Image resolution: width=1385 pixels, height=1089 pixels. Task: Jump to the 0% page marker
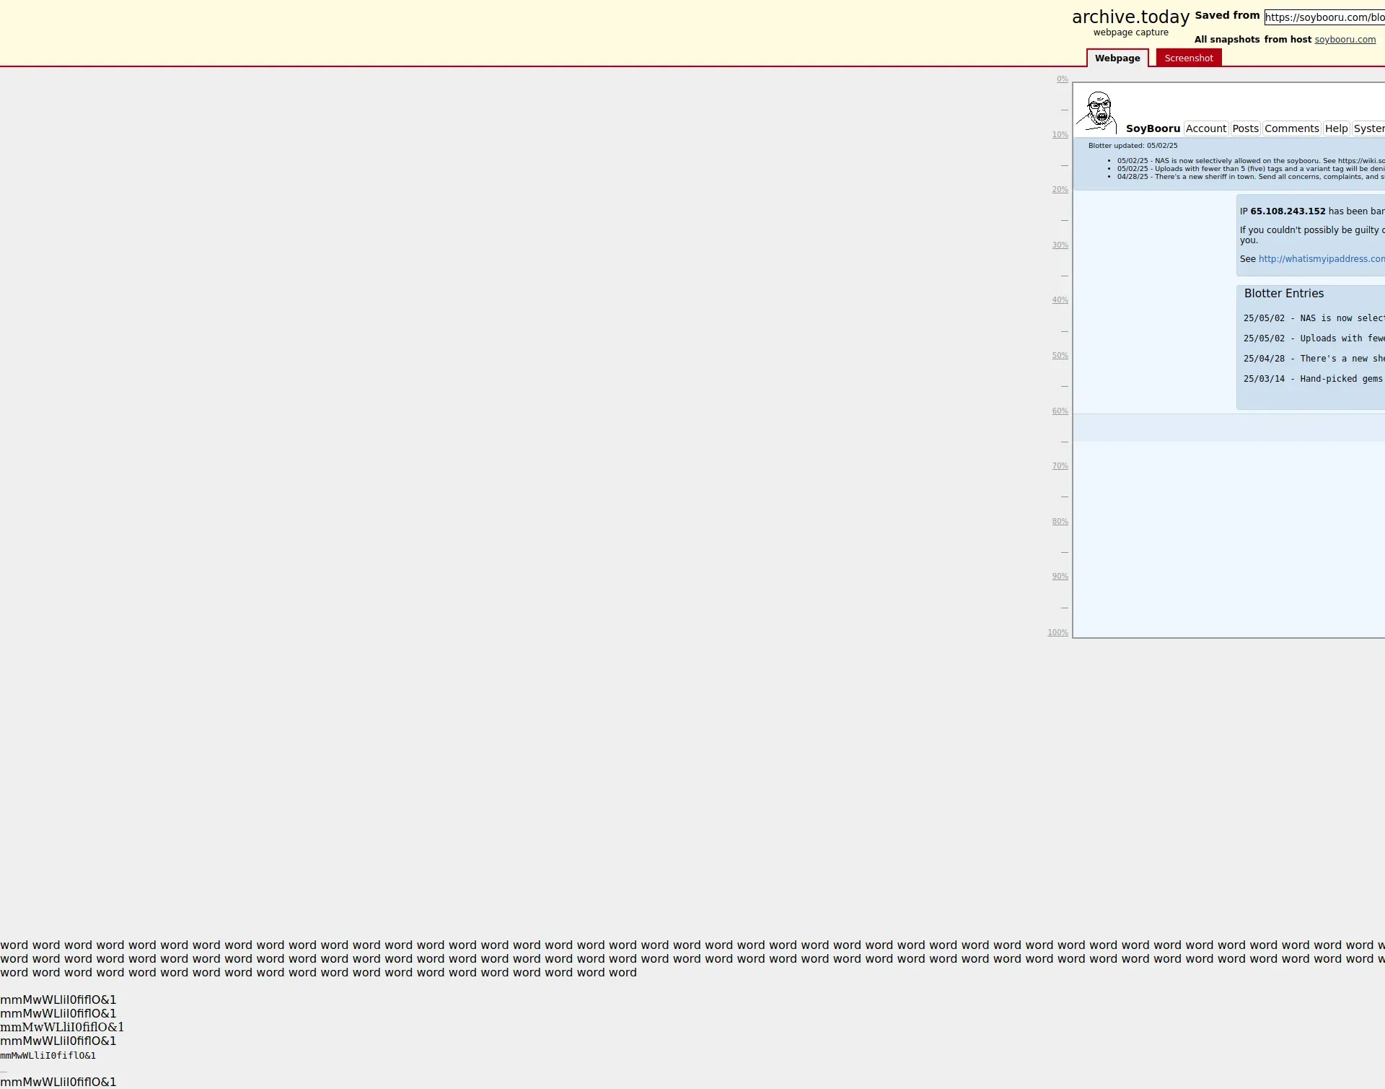pyautogui.click(x=1062, y=79)
